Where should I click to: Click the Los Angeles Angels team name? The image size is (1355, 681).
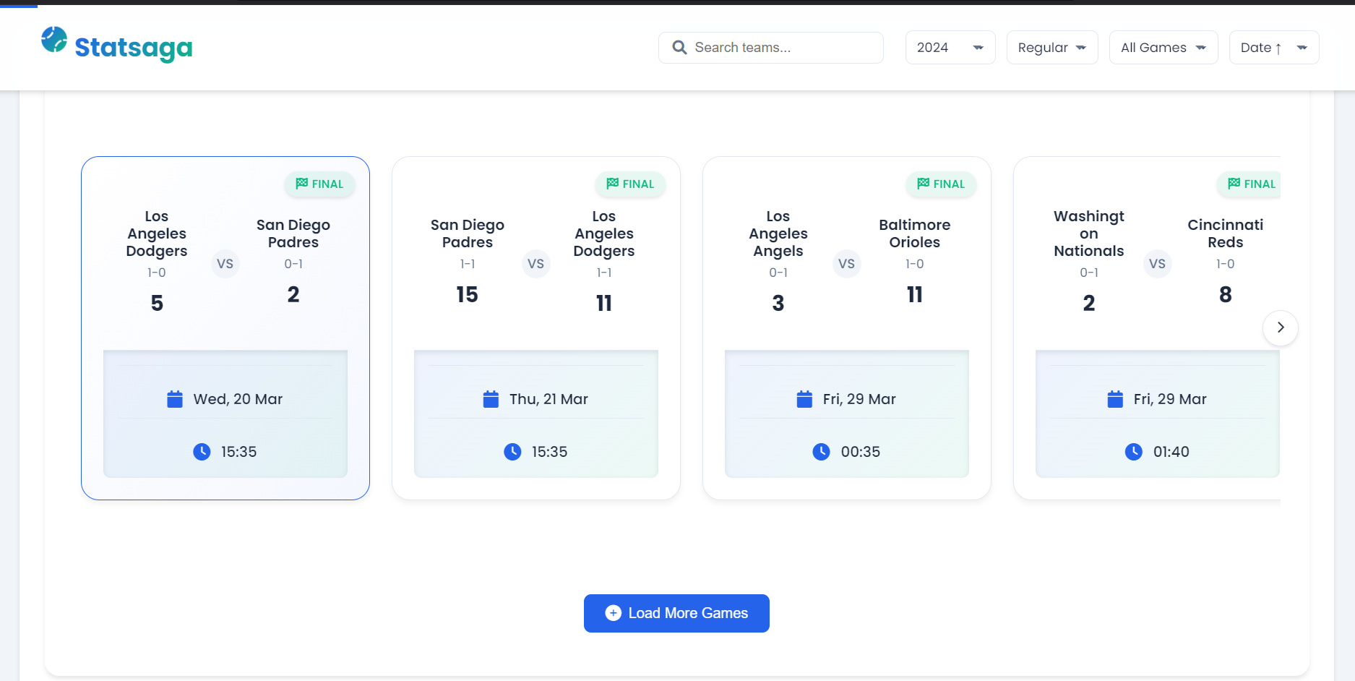coord(778,234)
